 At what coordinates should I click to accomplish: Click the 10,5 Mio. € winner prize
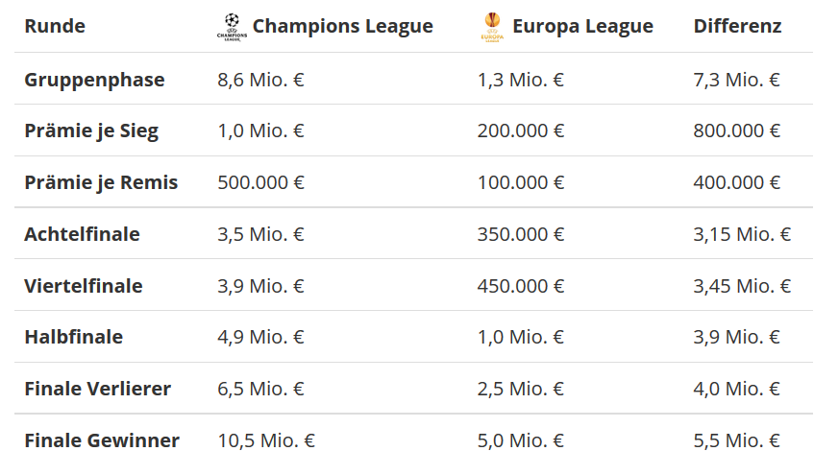point(266,440)
